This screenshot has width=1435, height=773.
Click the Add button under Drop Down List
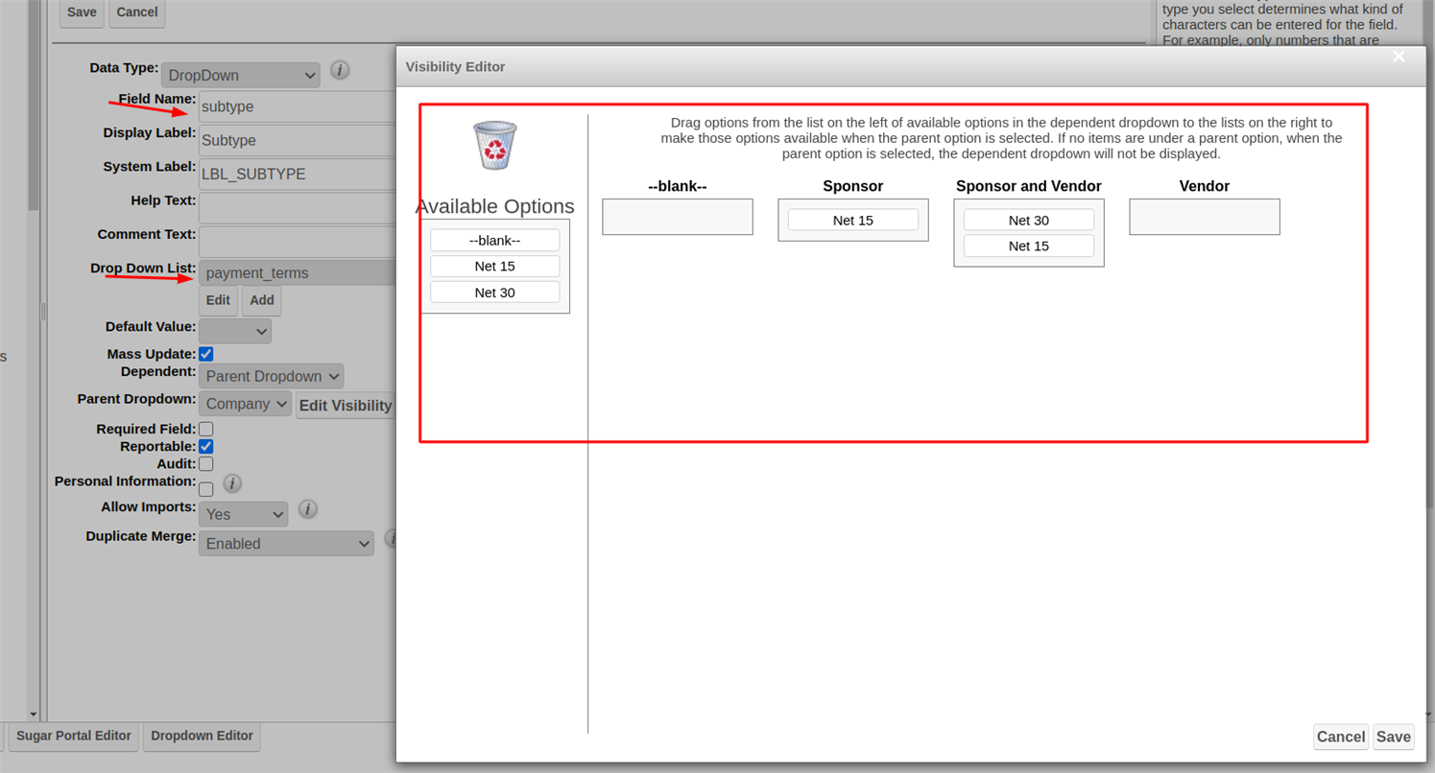[x=262, y=300]
